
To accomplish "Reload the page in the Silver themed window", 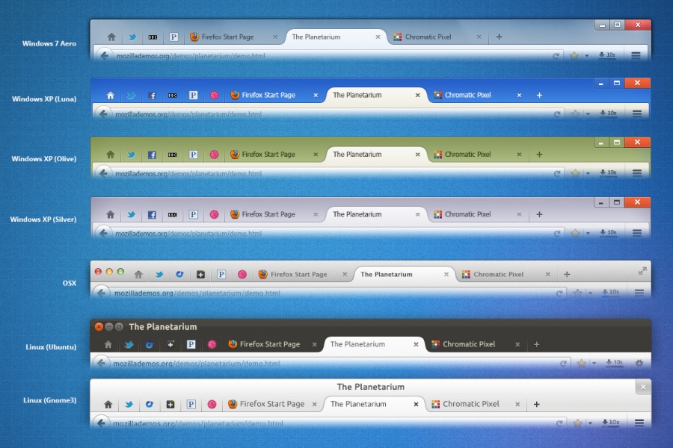I will [556, 232].
